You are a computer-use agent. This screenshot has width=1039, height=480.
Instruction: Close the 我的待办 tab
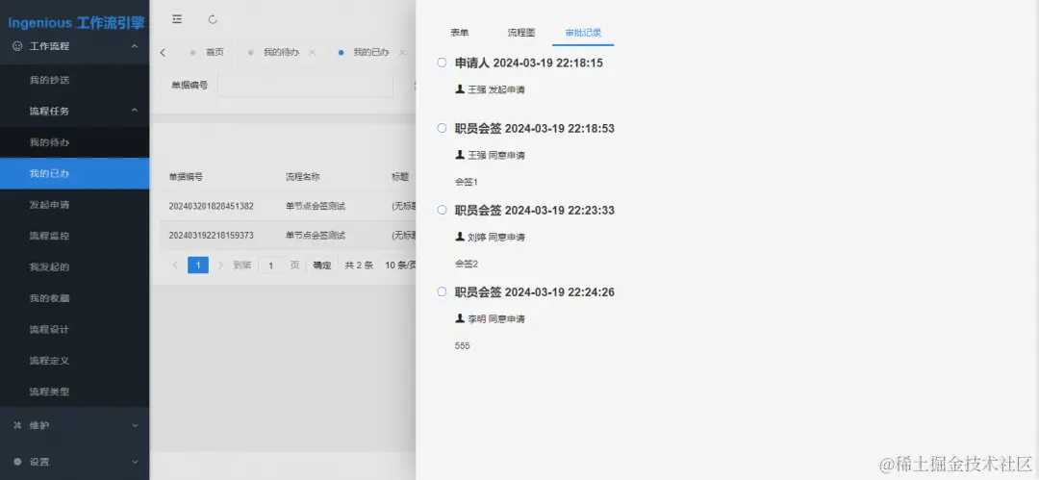click(x=312, y=52)
